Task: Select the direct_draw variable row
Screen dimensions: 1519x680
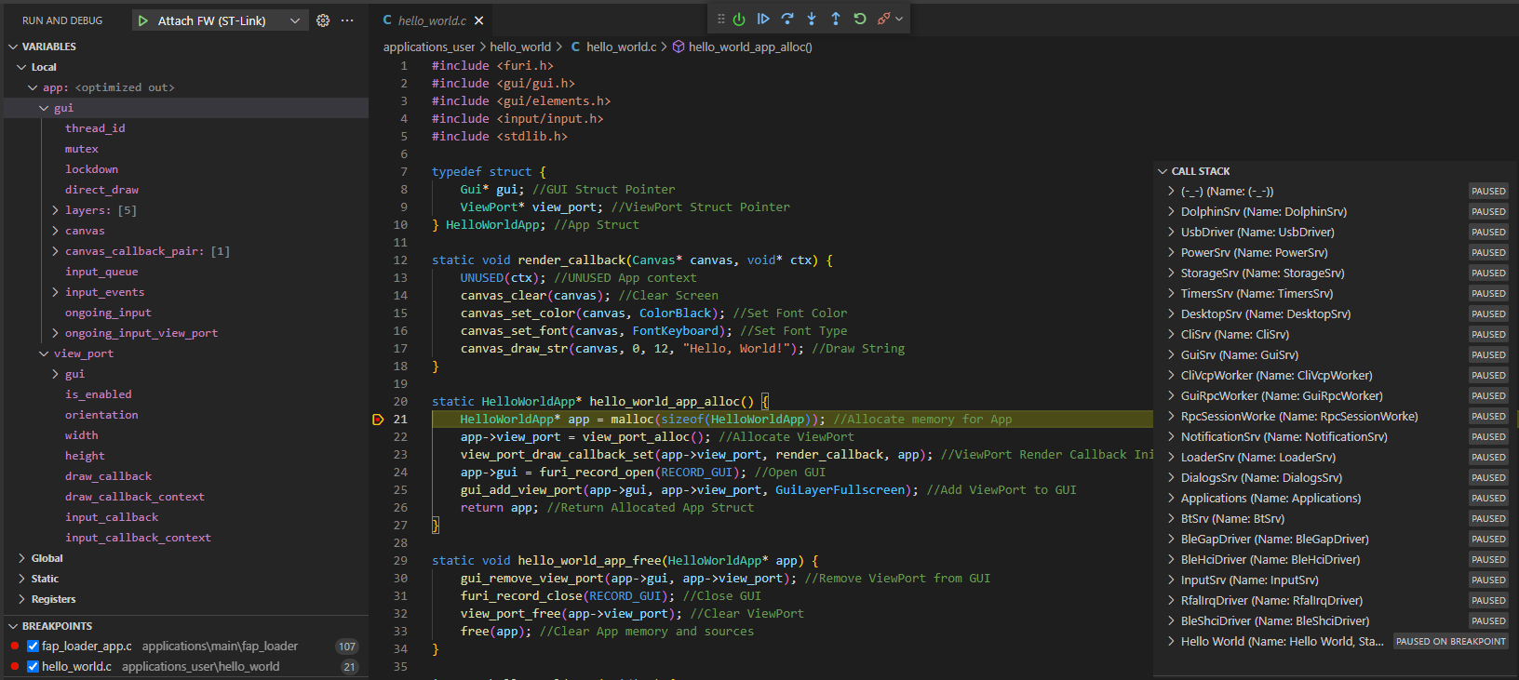Action: pyautogui.click(x=186, y=190)
